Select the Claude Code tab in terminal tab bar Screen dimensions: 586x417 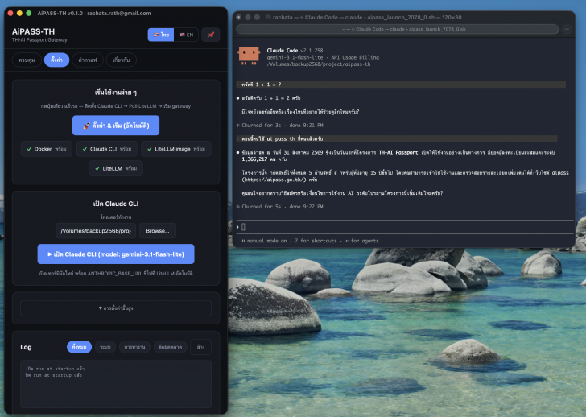point(398,29)
